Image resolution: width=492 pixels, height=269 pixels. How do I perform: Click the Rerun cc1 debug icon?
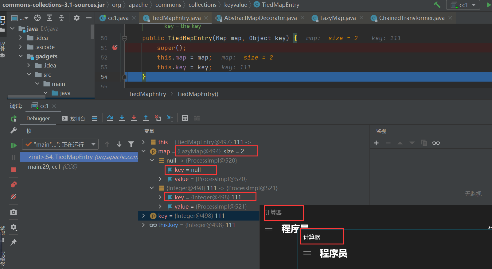(x=14, y=119)
